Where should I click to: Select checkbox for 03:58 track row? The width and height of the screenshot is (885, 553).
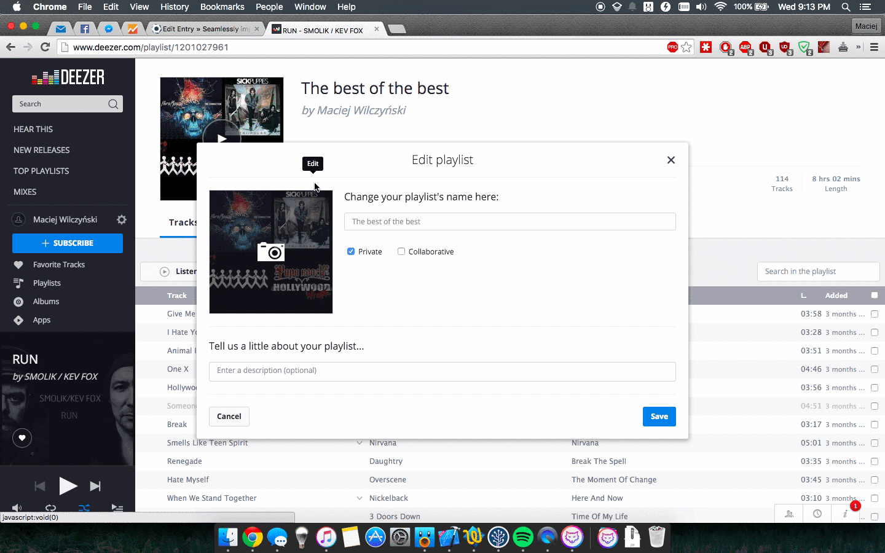point(875,314)
